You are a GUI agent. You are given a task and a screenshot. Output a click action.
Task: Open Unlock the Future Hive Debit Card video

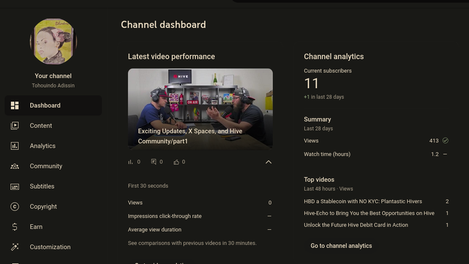[356, 225]
